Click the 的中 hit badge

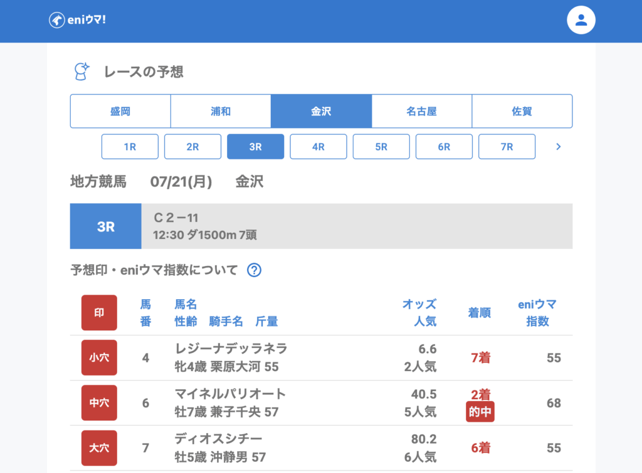[x=480, y=412]
